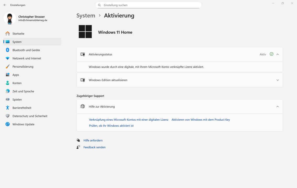This screenshot has height=188, width=297.
Task: Click the Windows-Edition aktualisieren label
Action: click(x=108, y=80)
